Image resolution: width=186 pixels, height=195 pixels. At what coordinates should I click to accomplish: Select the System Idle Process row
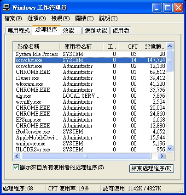90,54
